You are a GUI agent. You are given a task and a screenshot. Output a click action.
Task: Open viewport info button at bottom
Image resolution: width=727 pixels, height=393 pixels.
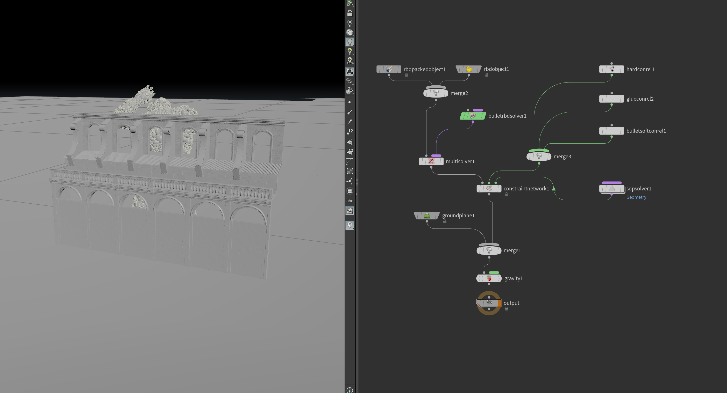pyautogui.click(x=350, y=390)
